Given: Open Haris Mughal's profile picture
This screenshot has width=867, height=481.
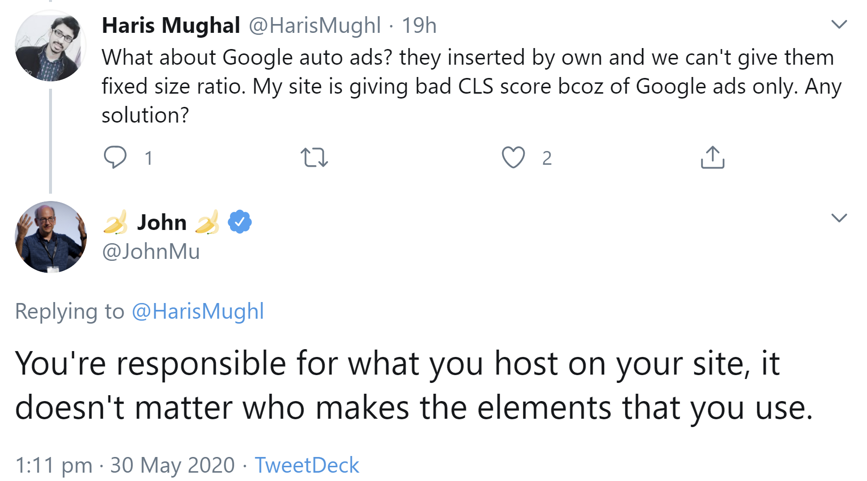Looking at the screenshot, I should [51, 46].
